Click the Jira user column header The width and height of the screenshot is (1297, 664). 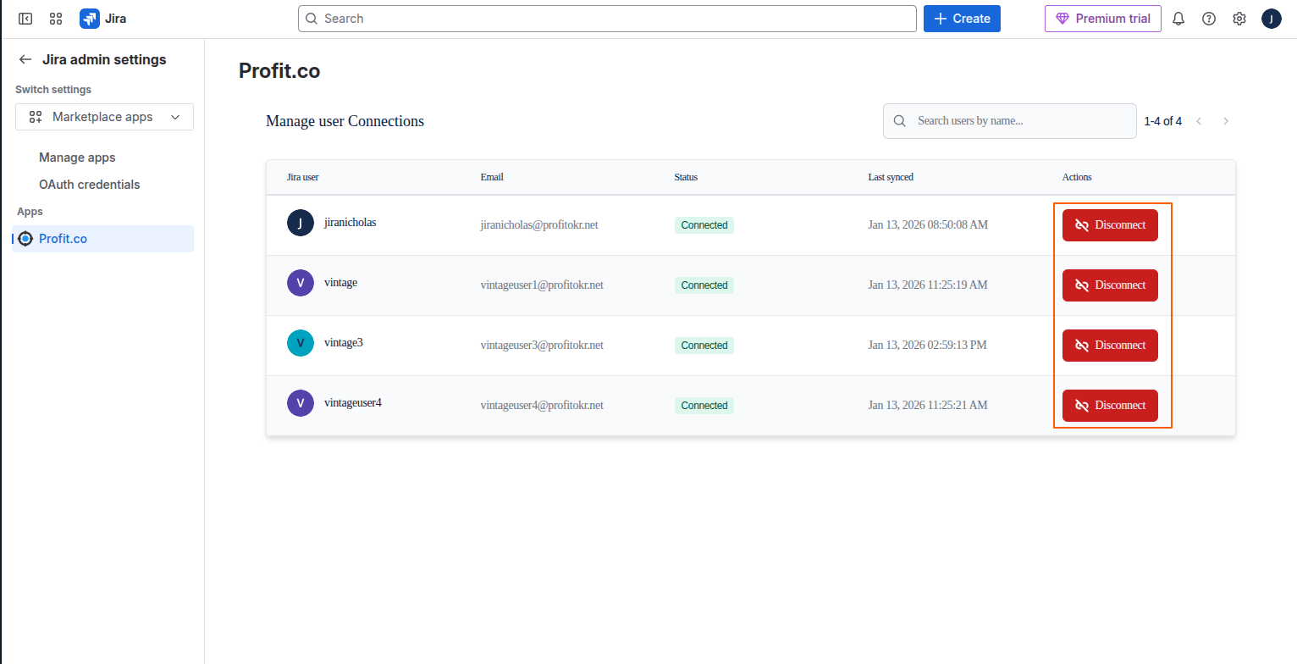tap(303, 177)
